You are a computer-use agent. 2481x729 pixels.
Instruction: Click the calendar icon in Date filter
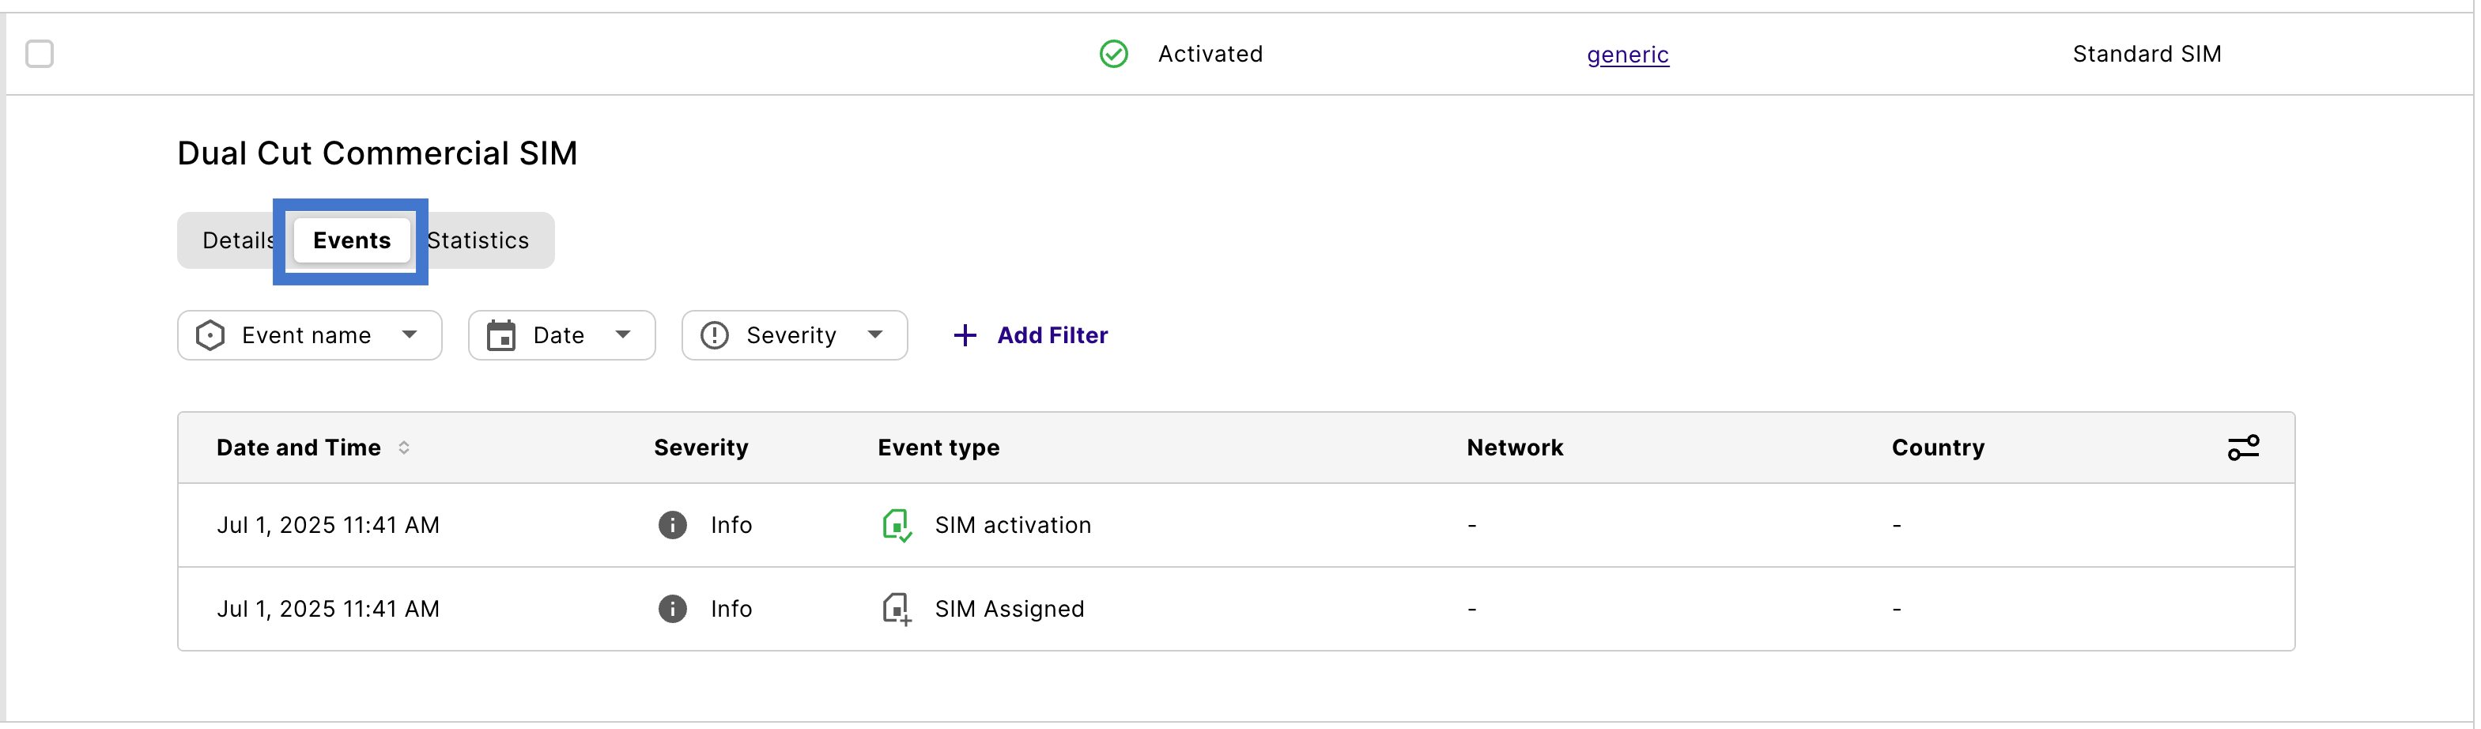pos(500,335)
